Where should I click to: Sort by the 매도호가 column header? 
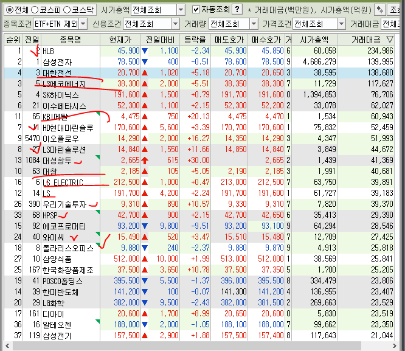(x=229, y=40)
